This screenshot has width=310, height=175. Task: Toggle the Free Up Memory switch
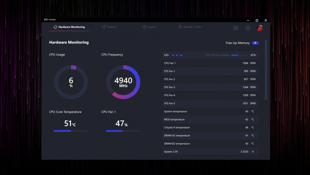255,43
